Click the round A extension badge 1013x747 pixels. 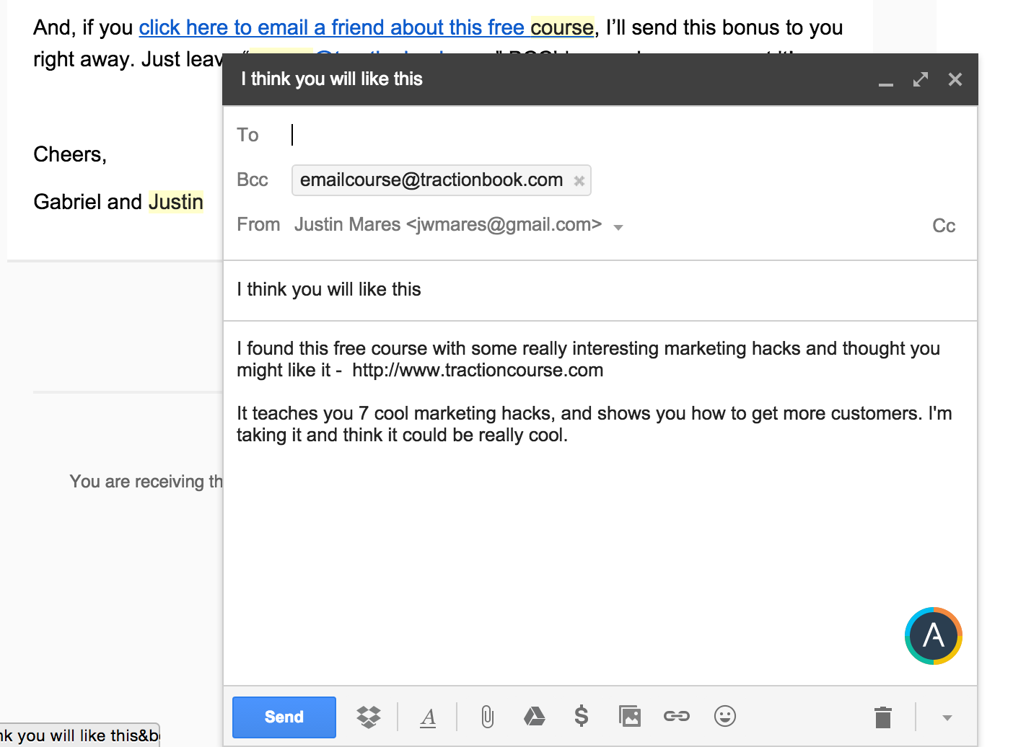[933, 636]
